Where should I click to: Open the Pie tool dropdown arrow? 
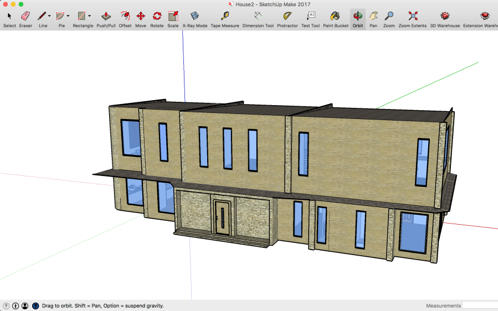click(68, 16)
